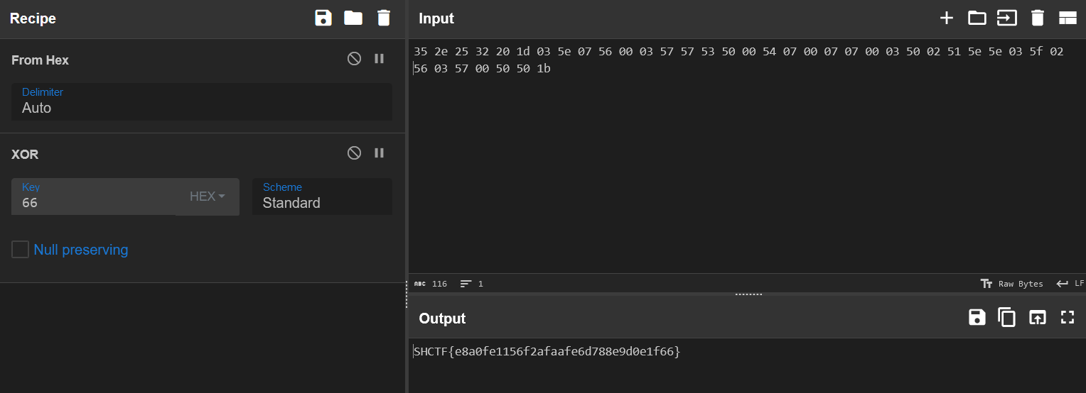The width and height of the screenshot is (1086, 393).
Task: Add a new input tab
Action: pyautogui.click(x=947, y=18)
